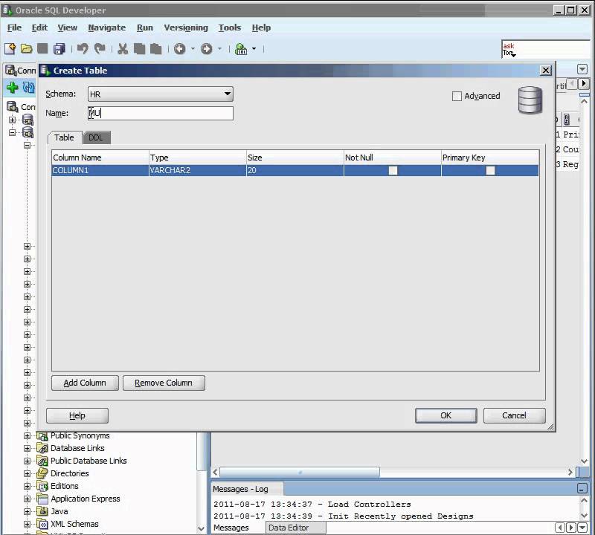Minimize the Messages Log panel
This screenshot has height=535, width=595.
582,488
